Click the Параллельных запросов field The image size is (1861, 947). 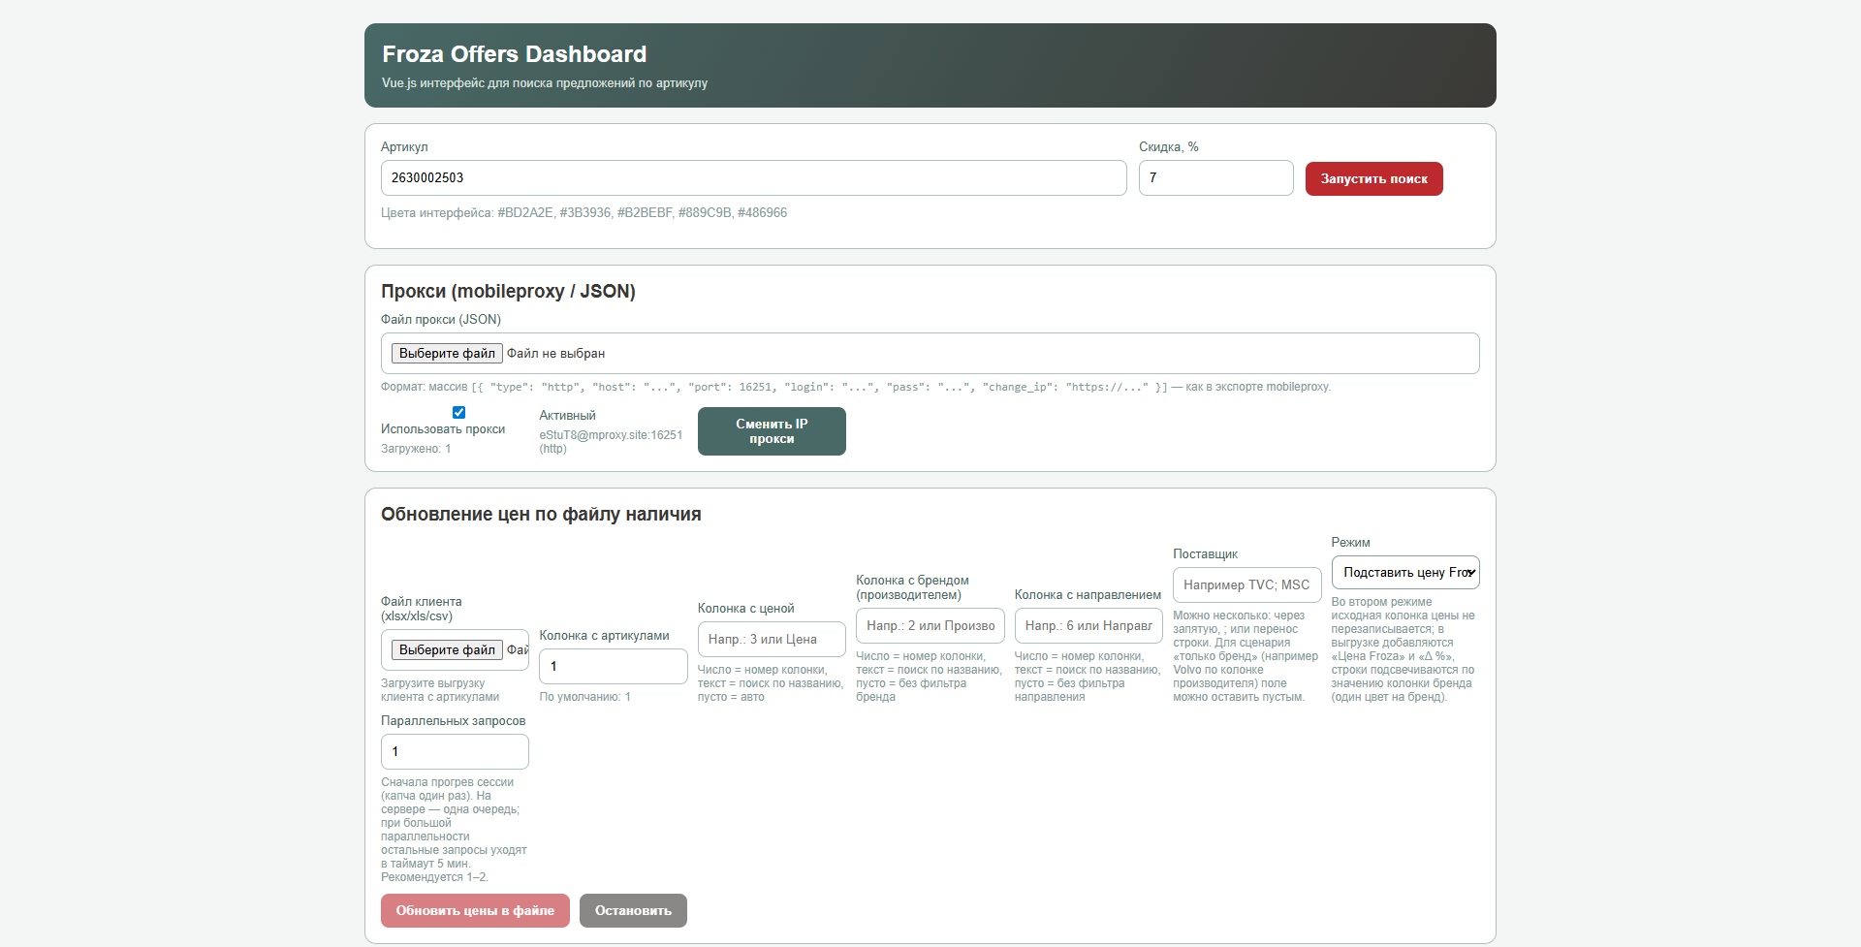[455, 752]
